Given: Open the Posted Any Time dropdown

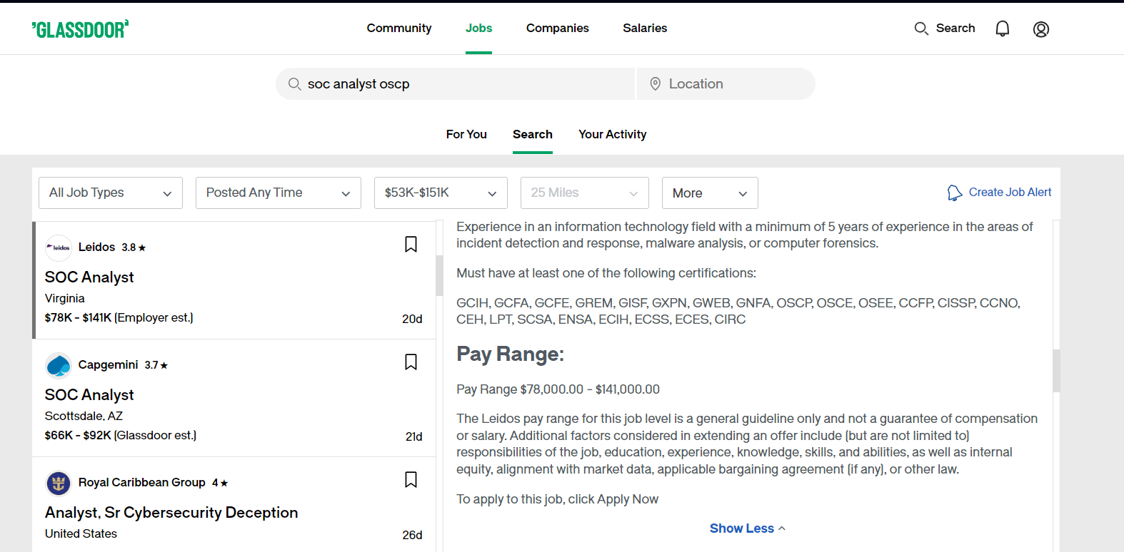Looking at the screenshot, I should click(x=279, y=193).
